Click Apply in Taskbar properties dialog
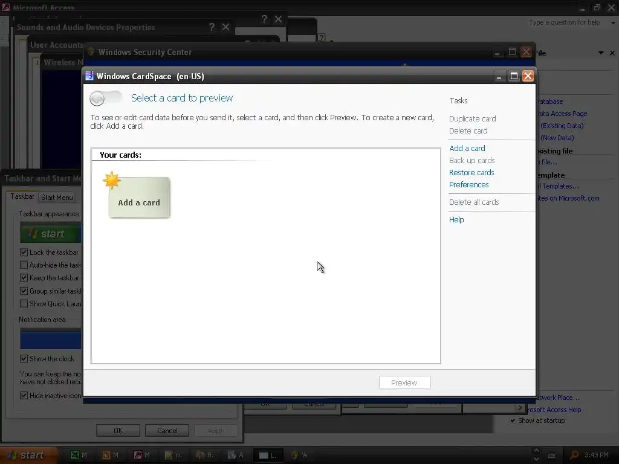Image resolution: width=619 pixels, height=464 pixels. (x=216, y=430)
